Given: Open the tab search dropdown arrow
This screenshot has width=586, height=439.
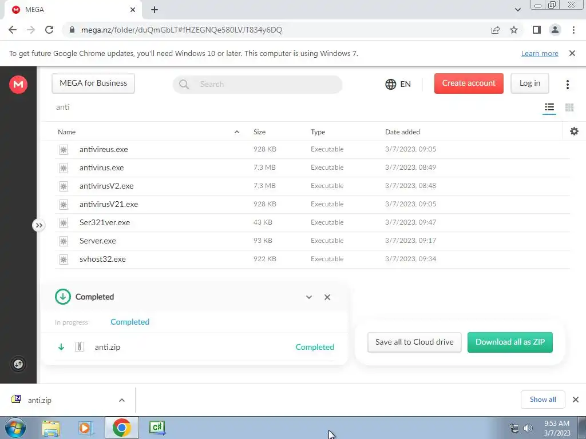Looking at the screenshot, I should (517, 10).
